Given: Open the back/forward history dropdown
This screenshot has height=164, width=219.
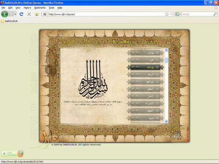Looking at the screenshot, I should [15, 14].
